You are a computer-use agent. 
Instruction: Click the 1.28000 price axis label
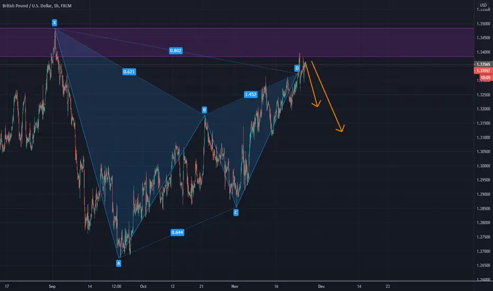[x=483, y=223]
